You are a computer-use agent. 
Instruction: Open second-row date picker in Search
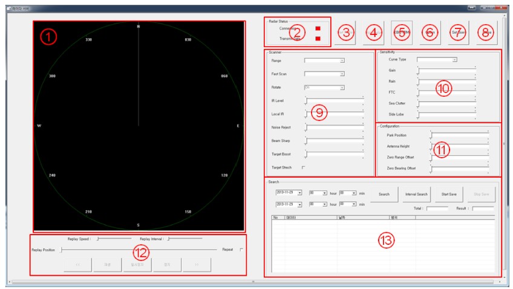tap(289, 204)
